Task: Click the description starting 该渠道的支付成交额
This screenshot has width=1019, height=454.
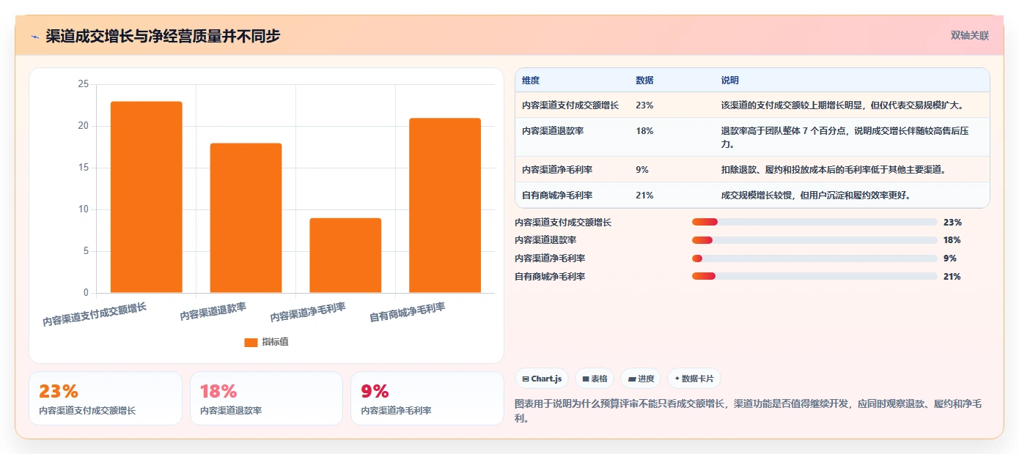Action: click(x=842, y=105)
